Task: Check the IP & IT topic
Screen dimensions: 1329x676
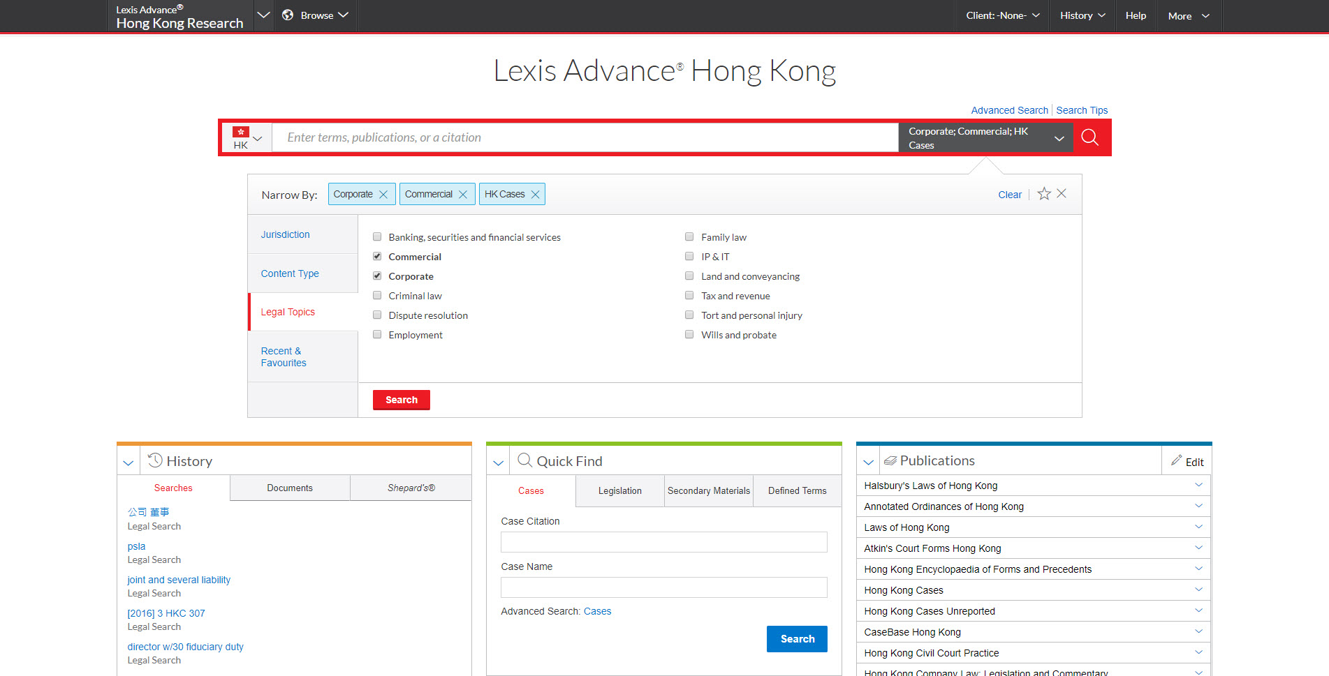Action: coord(689,257)
